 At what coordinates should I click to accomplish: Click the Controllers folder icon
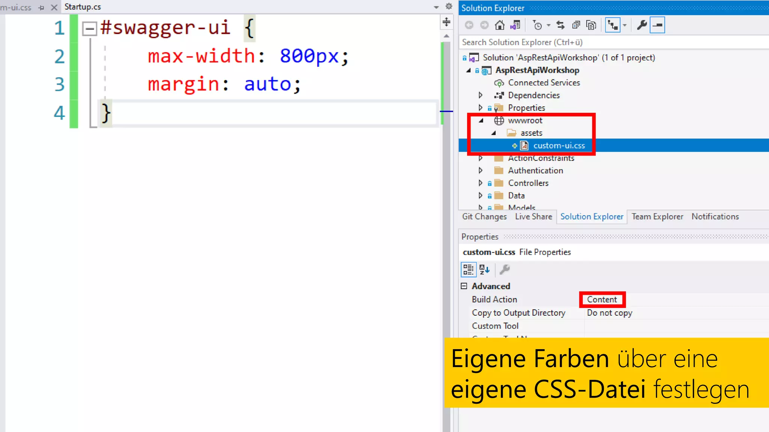[x=499, y=183]
